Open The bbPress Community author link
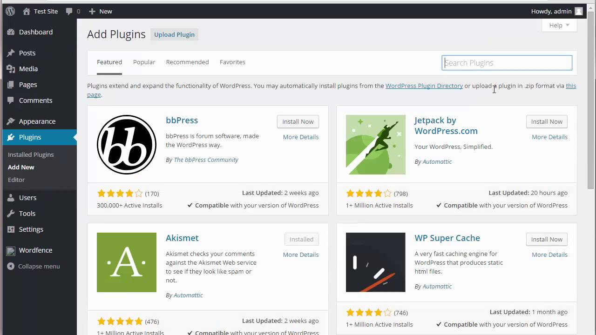This screenshot has height=335, width=596. click(x=206, y=160)
